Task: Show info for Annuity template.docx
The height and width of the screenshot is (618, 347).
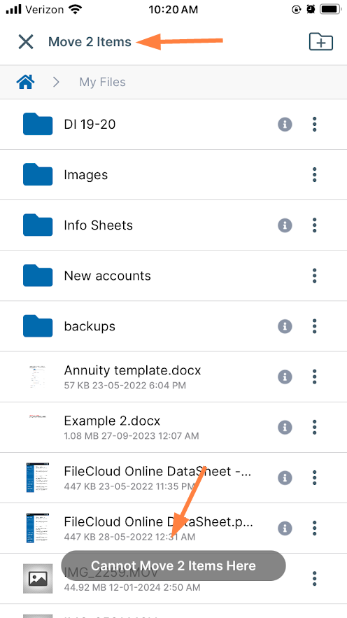Action: click(285, 377)
